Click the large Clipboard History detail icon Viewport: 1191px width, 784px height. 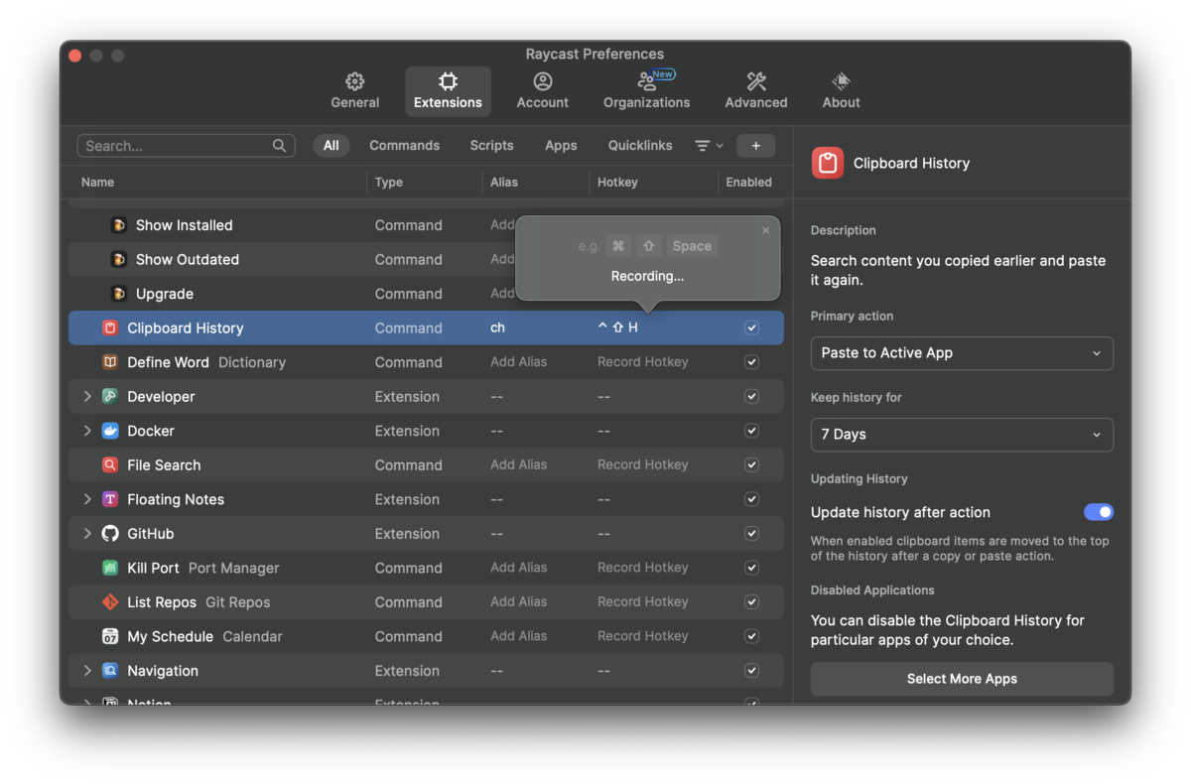(828, 163)
